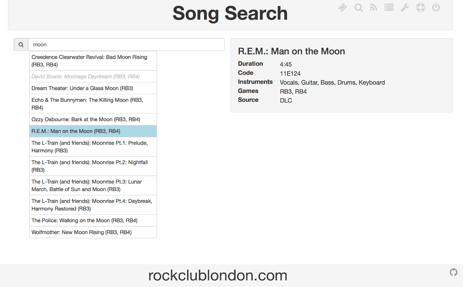Open the rockclublondon.com footer link
The height and width of the screenshot is (287, 463).
(x=218, y=275)
